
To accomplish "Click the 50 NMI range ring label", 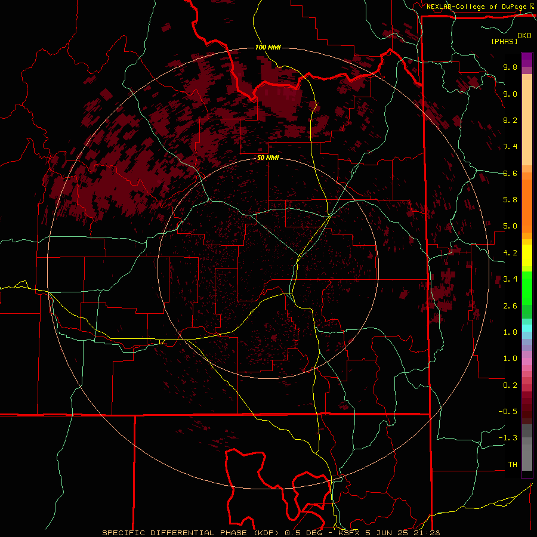I will click(x=268, y=158).
